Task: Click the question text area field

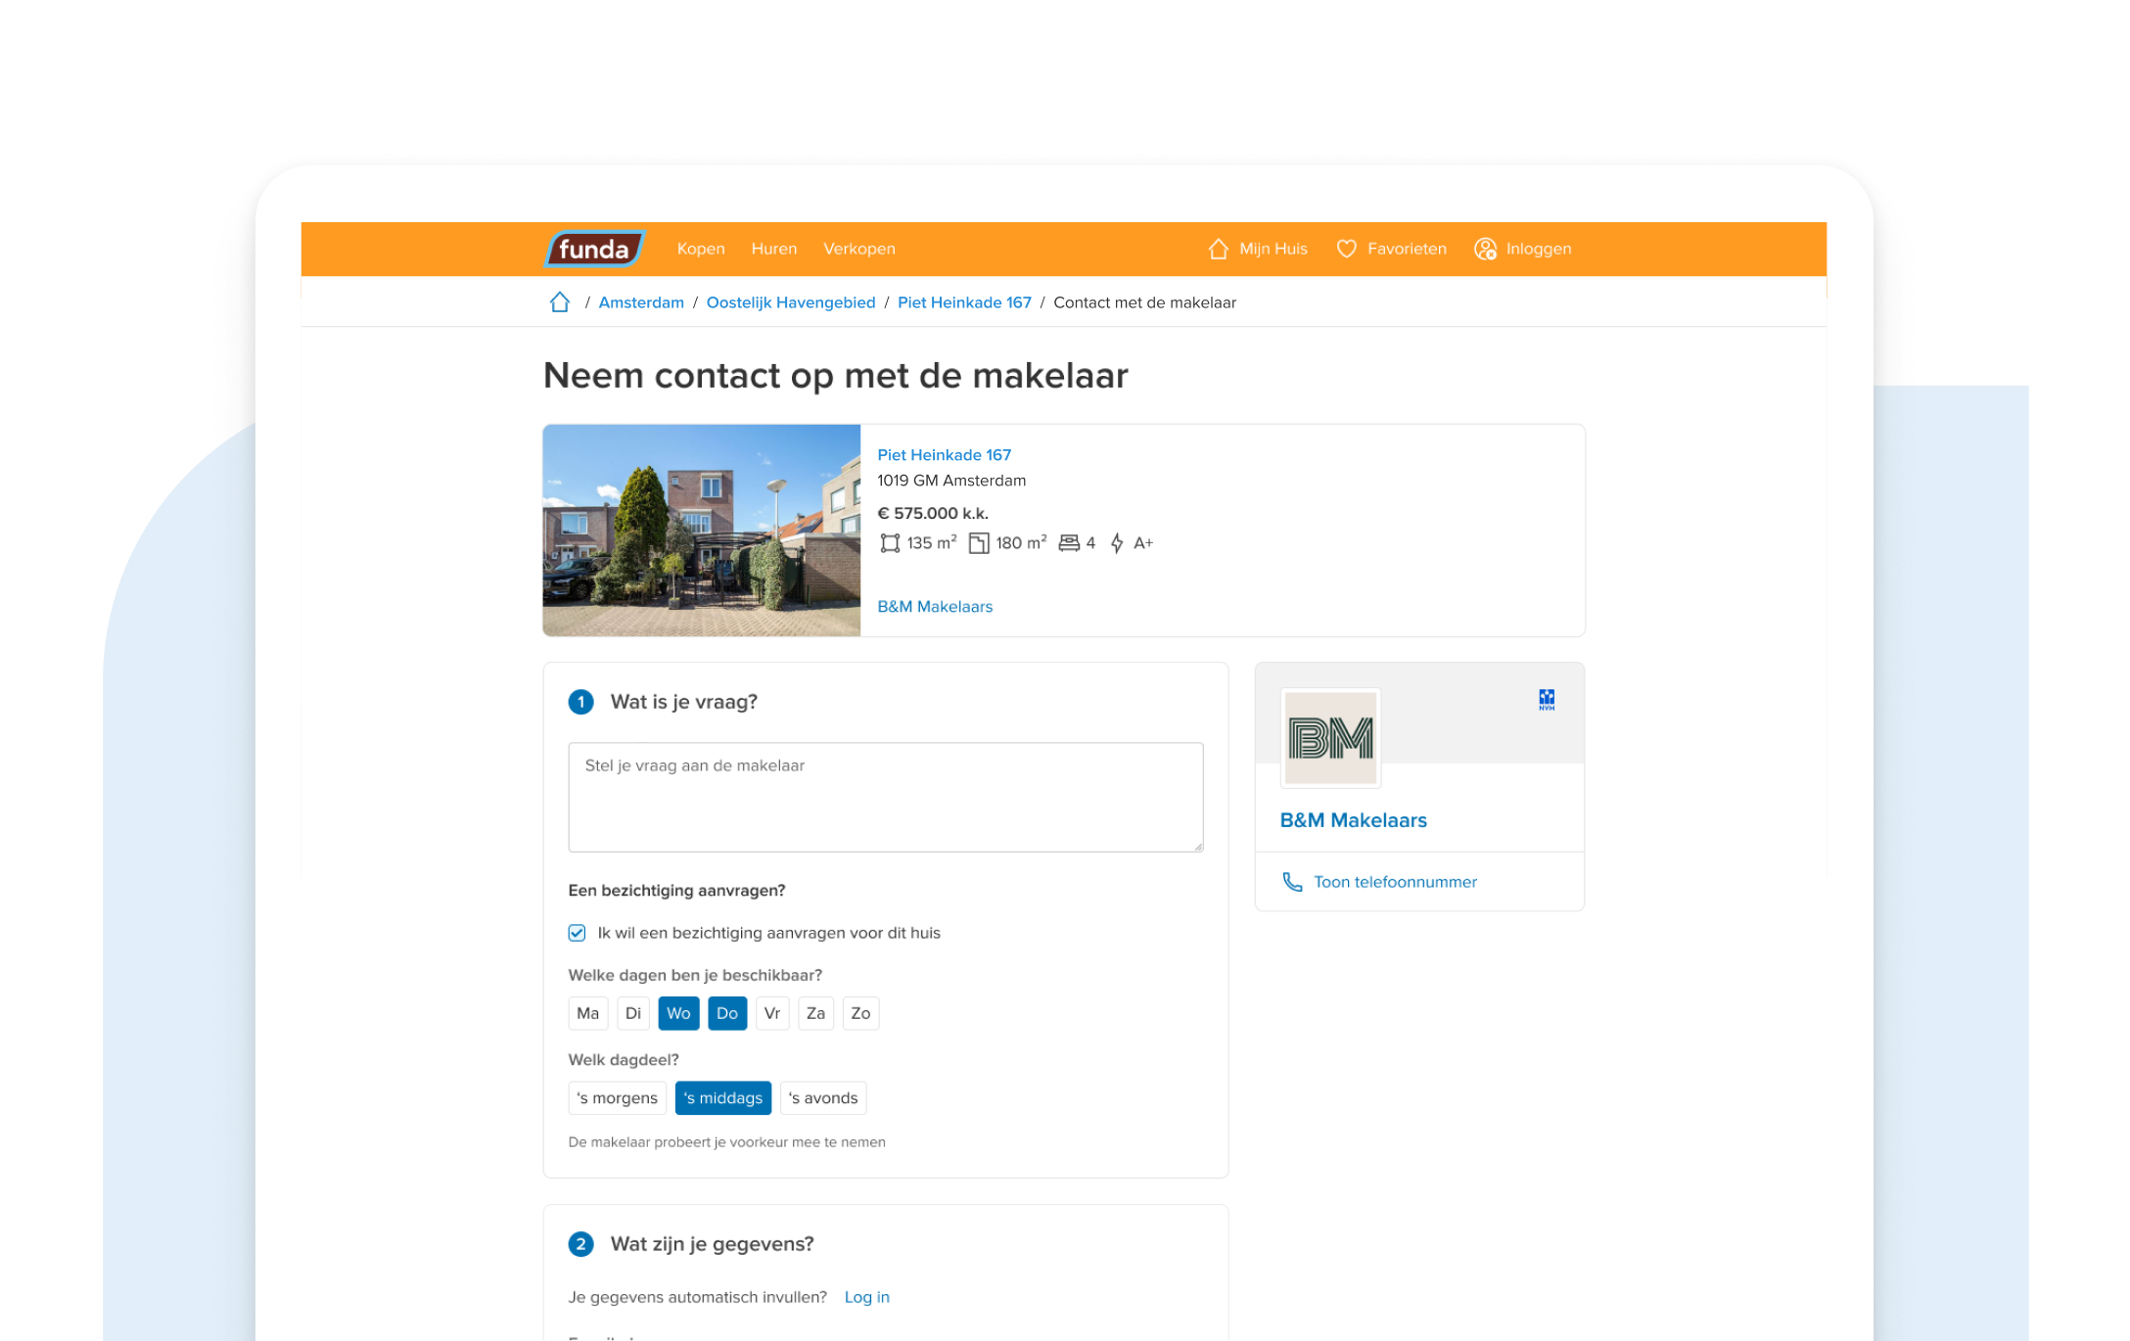Action: click(x=885, y=797)
